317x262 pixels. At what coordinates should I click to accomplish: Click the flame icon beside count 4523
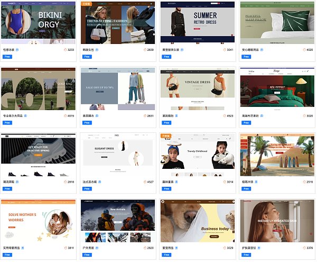(225, 116)
